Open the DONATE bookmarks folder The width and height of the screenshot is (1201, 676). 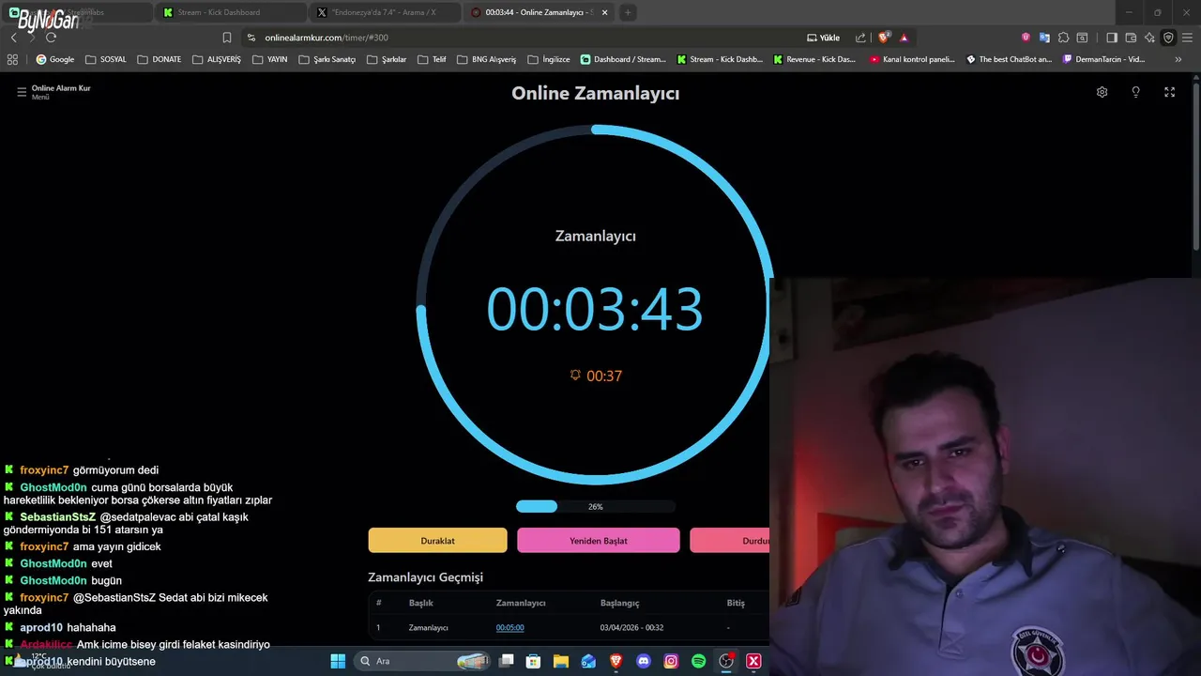pyautogui.click(x=160, y=59)
